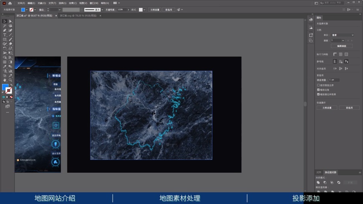Viewport: 363px width, 204px height.
Task: Open the 文件(F) menu
Action: (21, 3)
